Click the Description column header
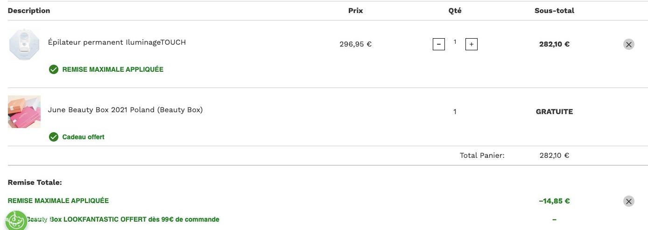The height and width of the screenshot is (230, 648). (x=29, y=10)
